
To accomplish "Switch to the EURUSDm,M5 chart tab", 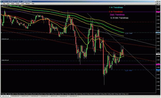I will click(x=15, y=96).
